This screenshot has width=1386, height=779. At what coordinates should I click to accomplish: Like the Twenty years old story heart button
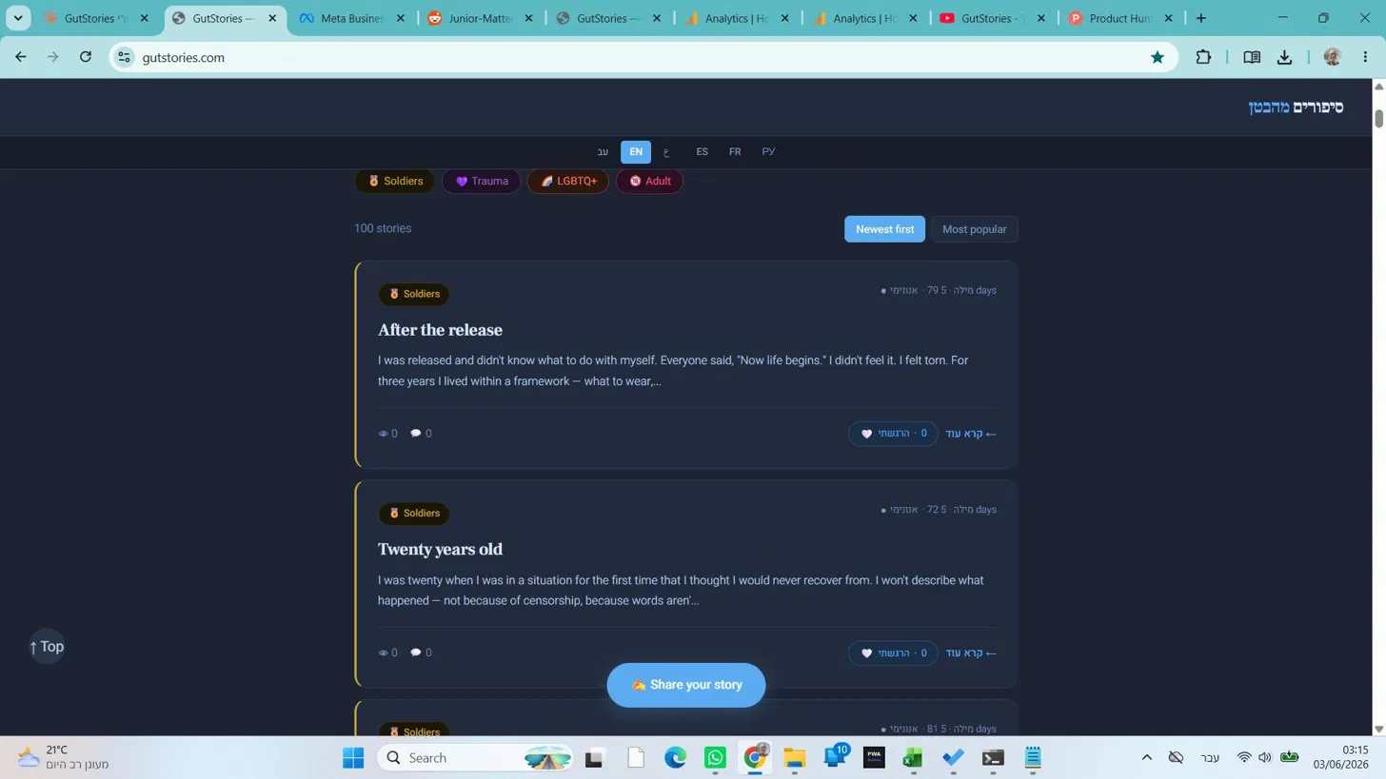click(893, 653)
